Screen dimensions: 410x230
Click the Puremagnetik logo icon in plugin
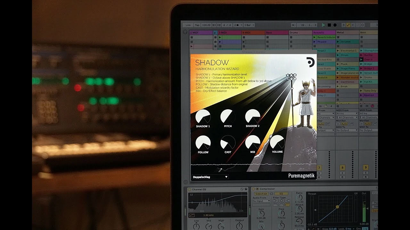310,62
